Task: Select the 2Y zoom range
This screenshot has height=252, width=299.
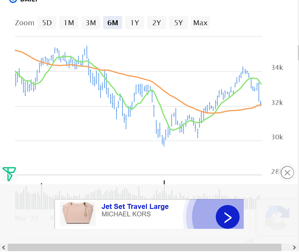Action: (157, 23)
